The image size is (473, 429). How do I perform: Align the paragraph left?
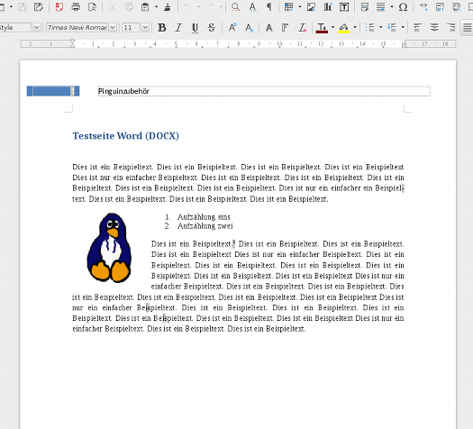pyautogui.click(x=417, y=28)
